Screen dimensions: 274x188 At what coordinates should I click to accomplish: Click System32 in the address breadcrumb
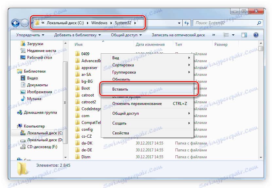[123, 23]
